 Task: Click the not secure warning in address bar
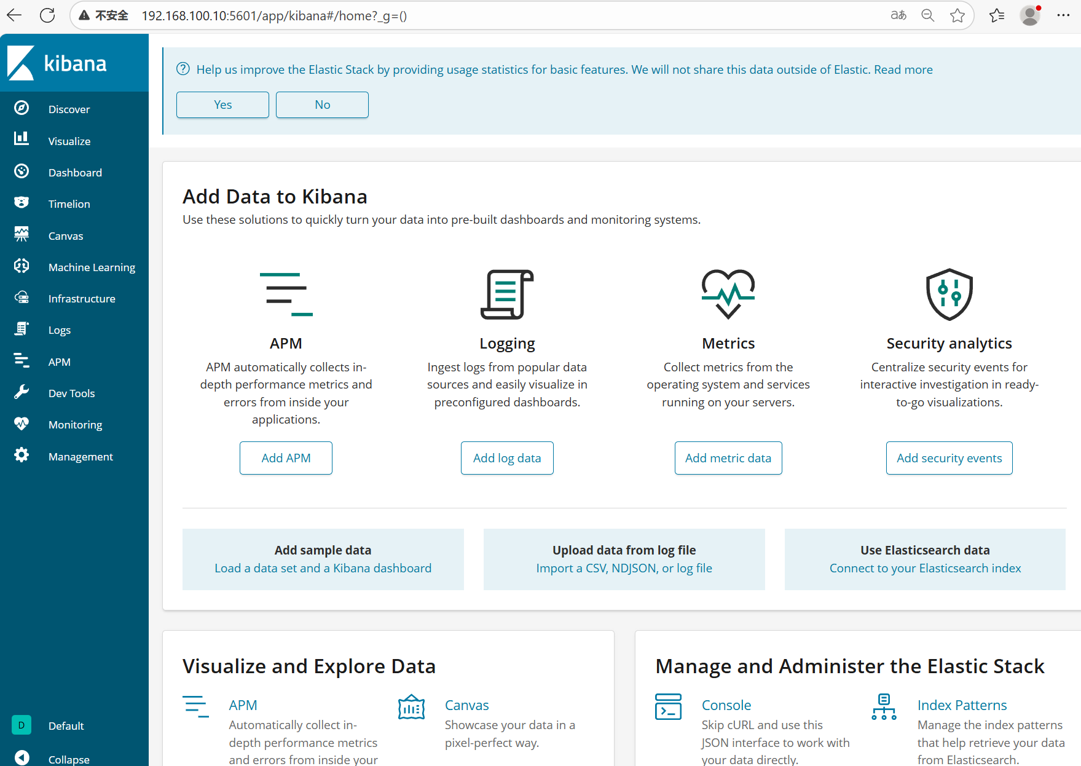103,15
